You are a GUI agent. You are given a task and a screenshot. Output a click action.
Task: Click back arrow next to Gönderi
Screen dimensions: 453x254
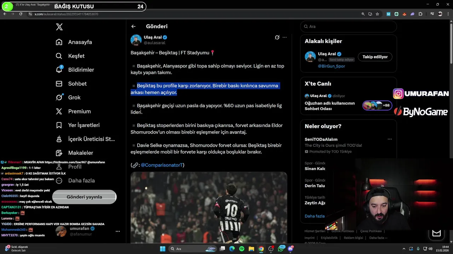point(133,26)
